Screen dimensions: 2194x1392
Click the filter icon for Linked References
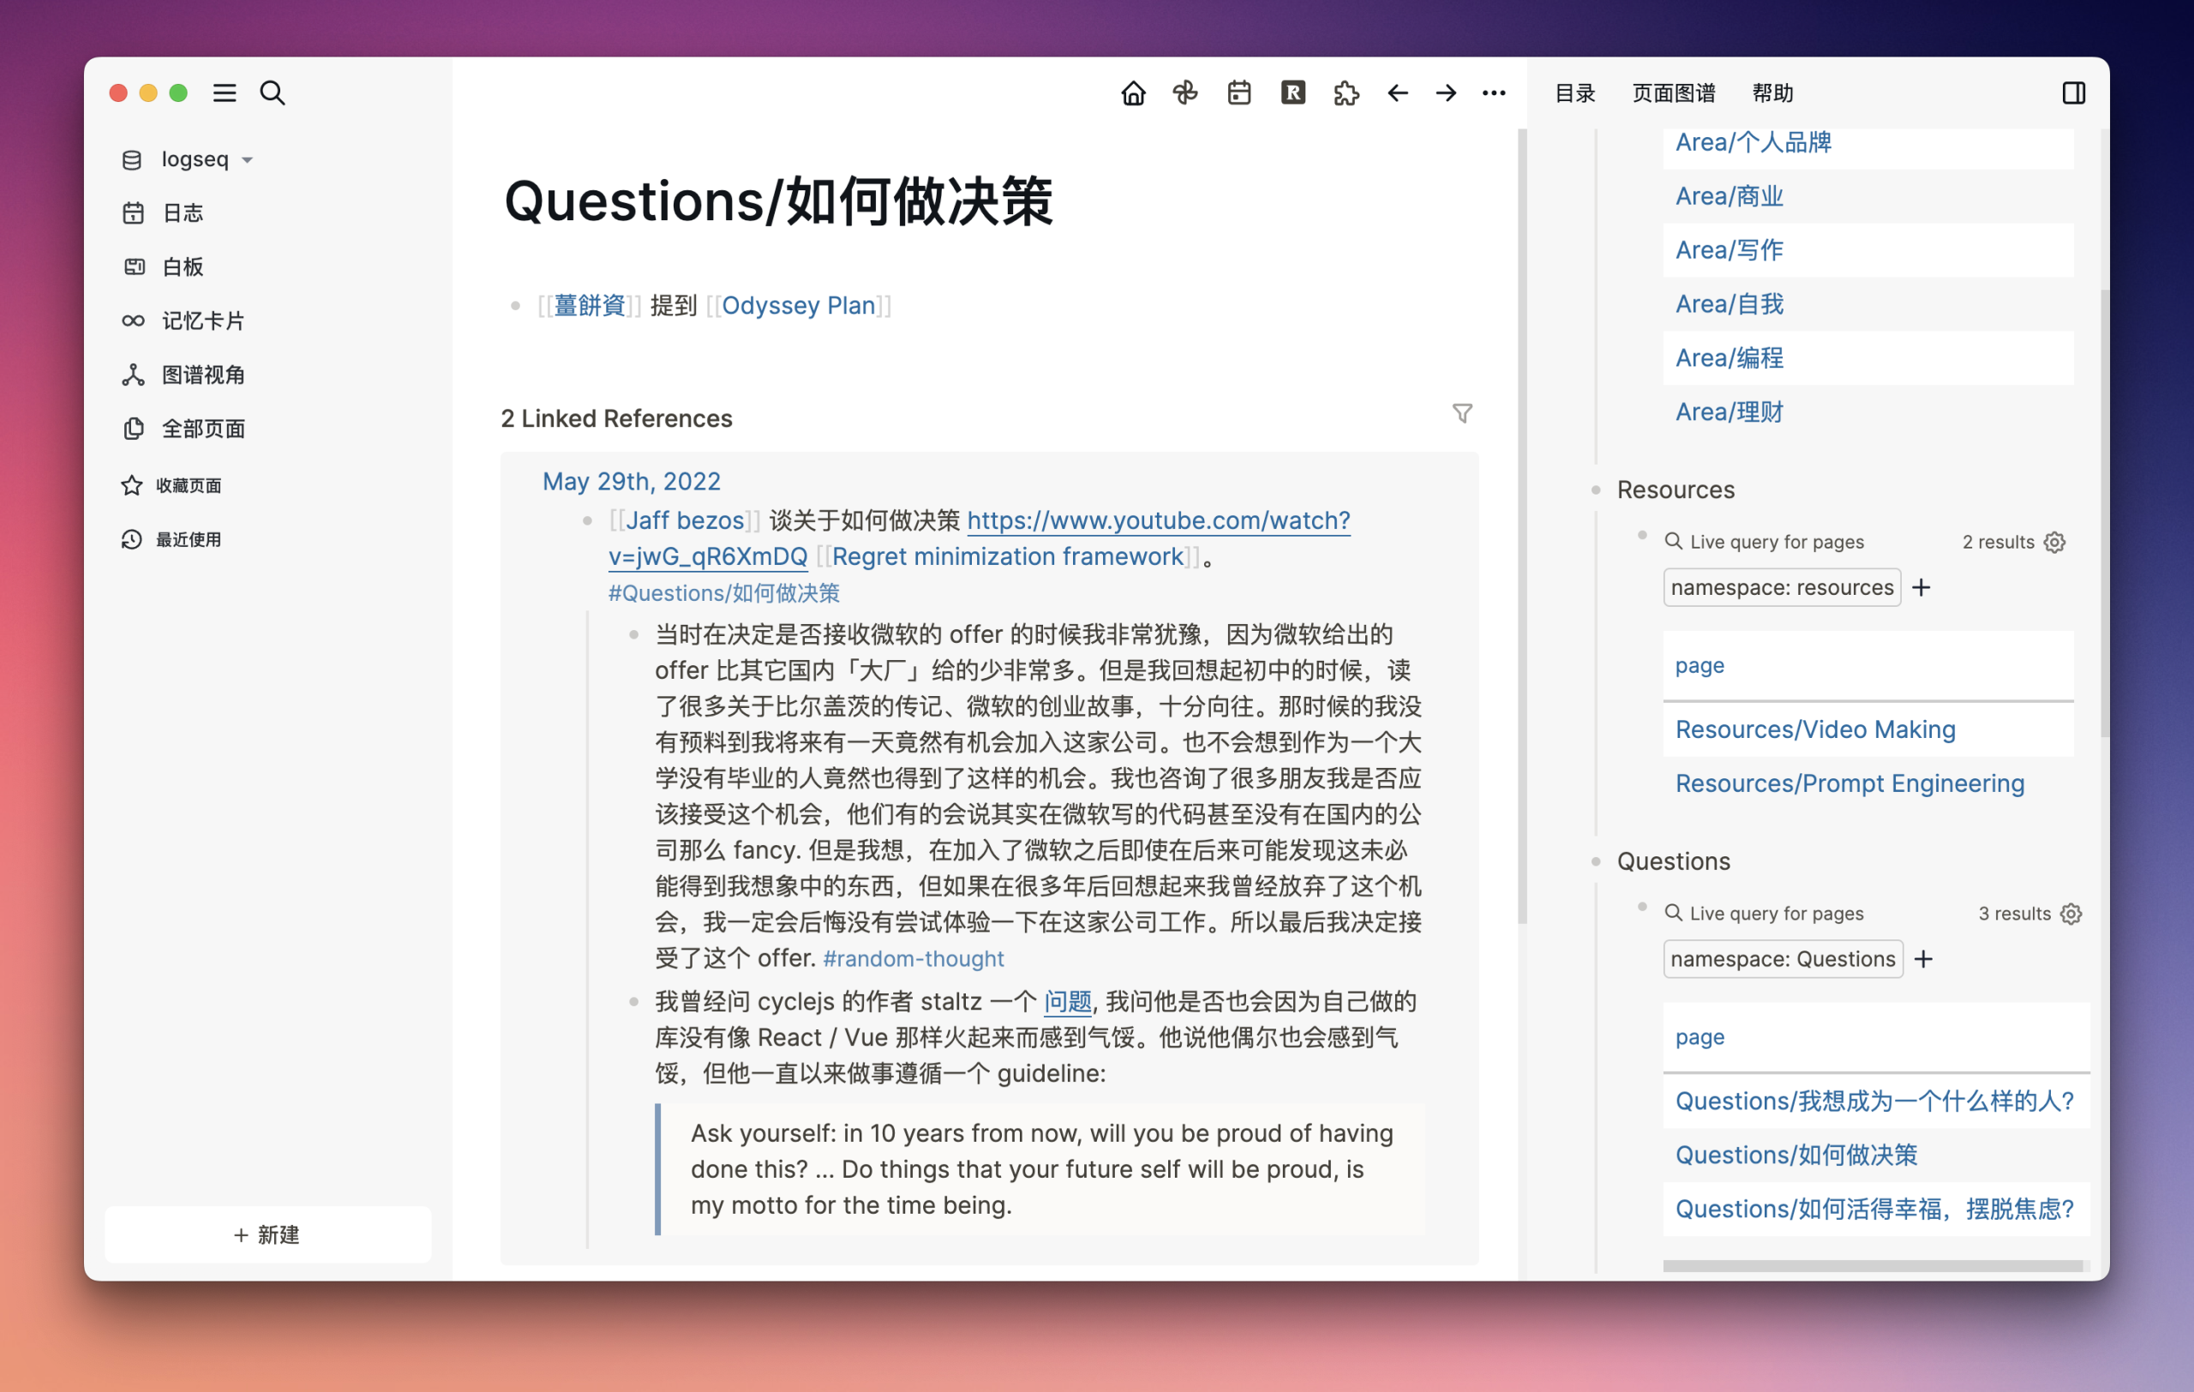coord(1461,414)
